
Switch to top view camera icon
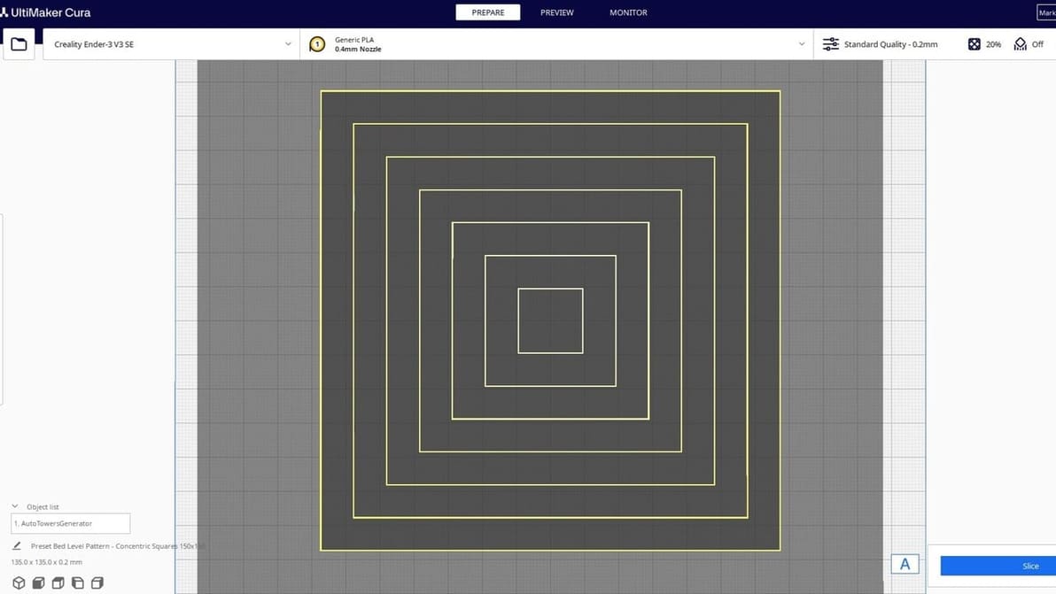[x=58, y=582]
